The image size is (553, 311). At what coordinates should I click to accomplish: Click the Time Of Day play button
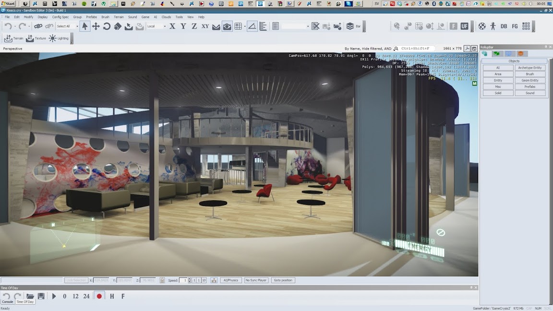tap(54, 296)
